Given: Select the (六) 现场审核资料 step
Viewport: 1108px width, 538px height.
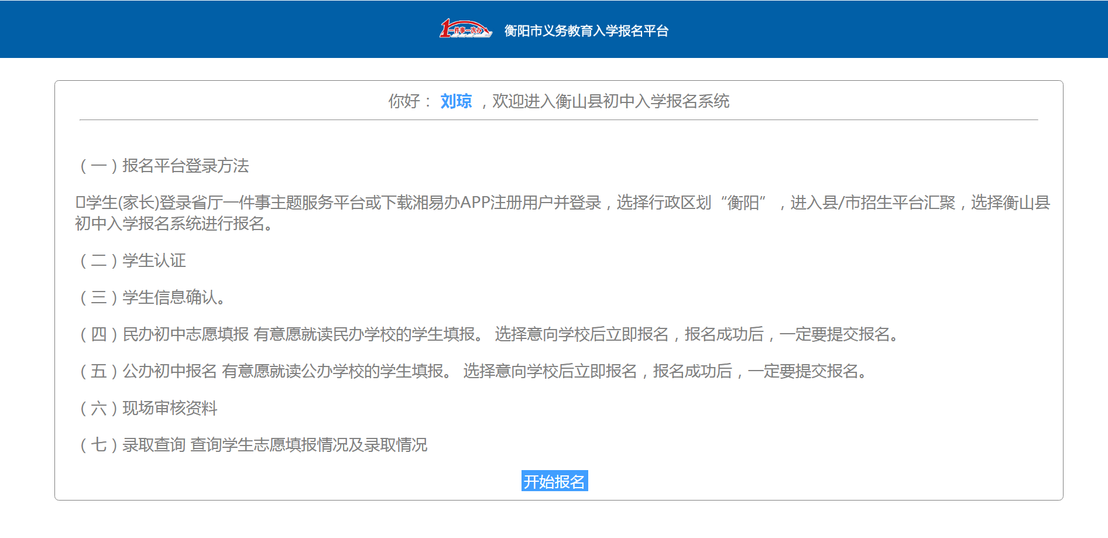Looking at the screenshot, I should coord(149,408).
